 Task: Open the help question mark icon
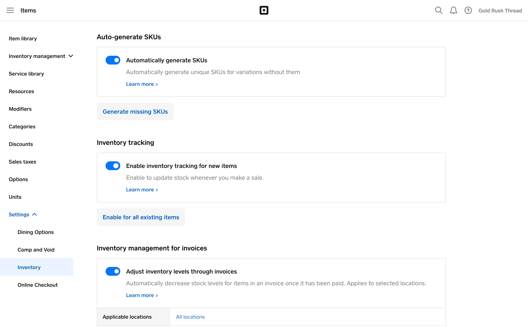tap(468, 10)
